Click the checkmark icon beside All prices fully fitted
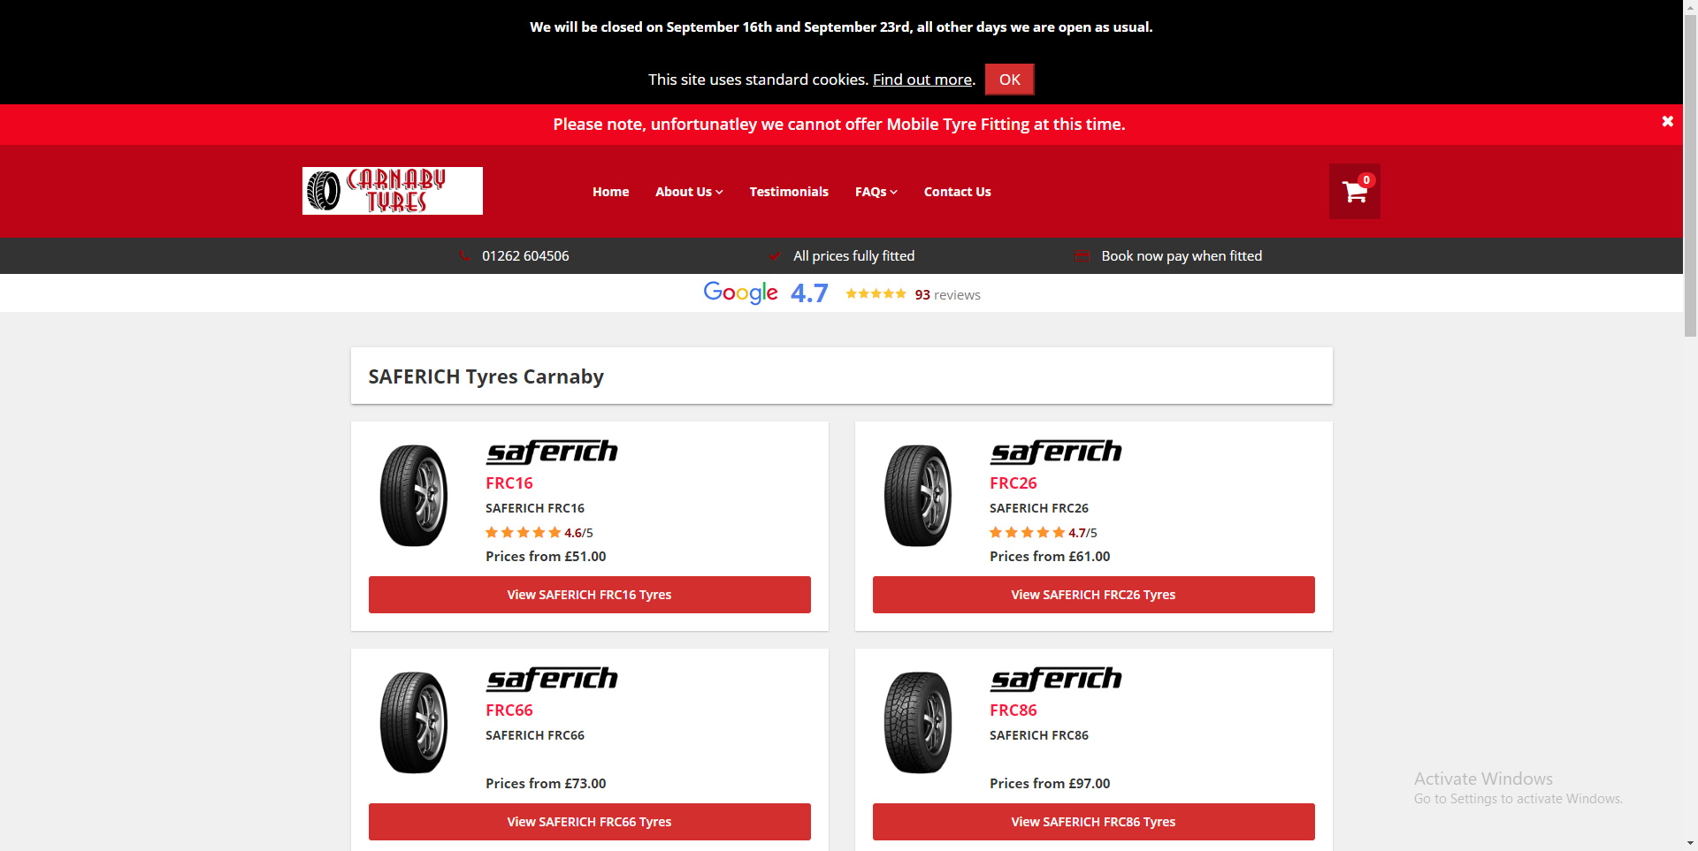Image resolution: width=1698 pixels, height=851 pixels. click(x=776, y=256)
